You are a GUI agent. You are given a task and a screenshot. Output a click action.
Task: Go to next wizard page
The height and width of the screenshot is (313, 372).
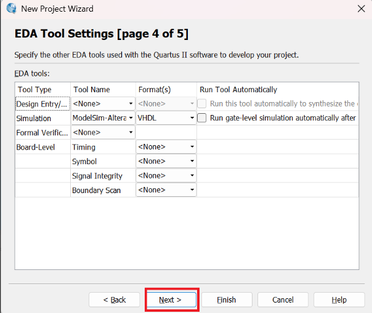[172, 299]
